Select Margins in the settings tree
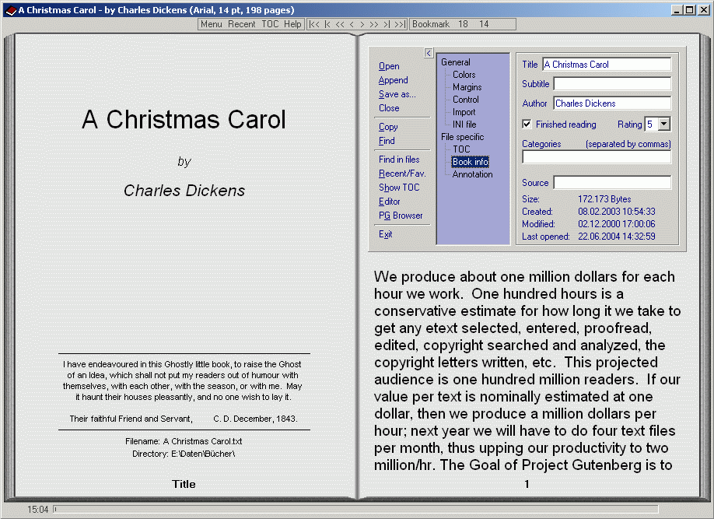 (x=467, y=87)
